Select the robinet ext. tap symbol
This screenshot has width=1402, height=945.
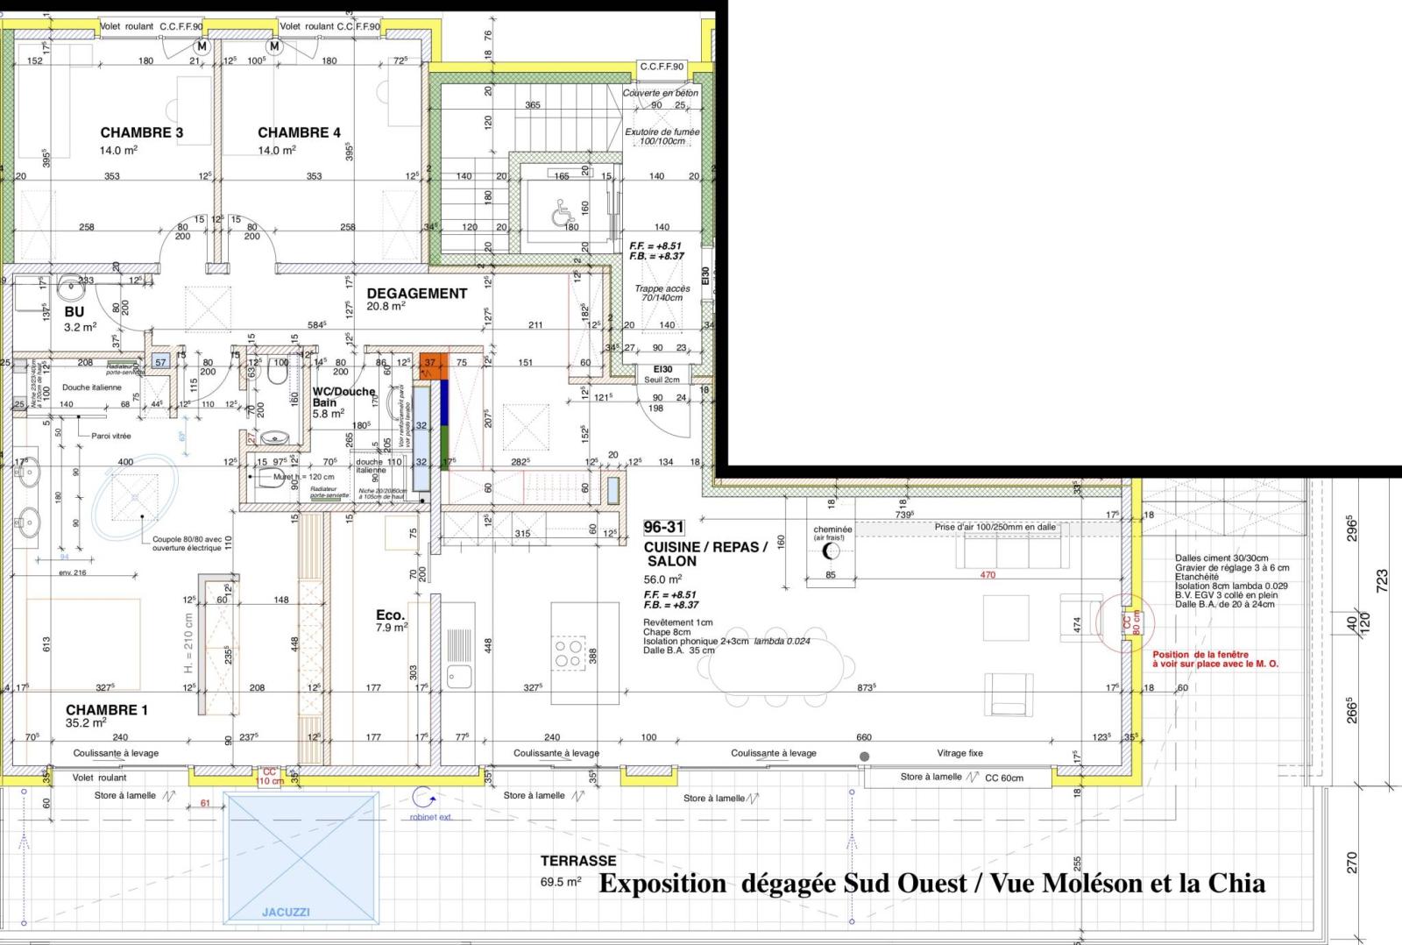click(x=425, y=799)
